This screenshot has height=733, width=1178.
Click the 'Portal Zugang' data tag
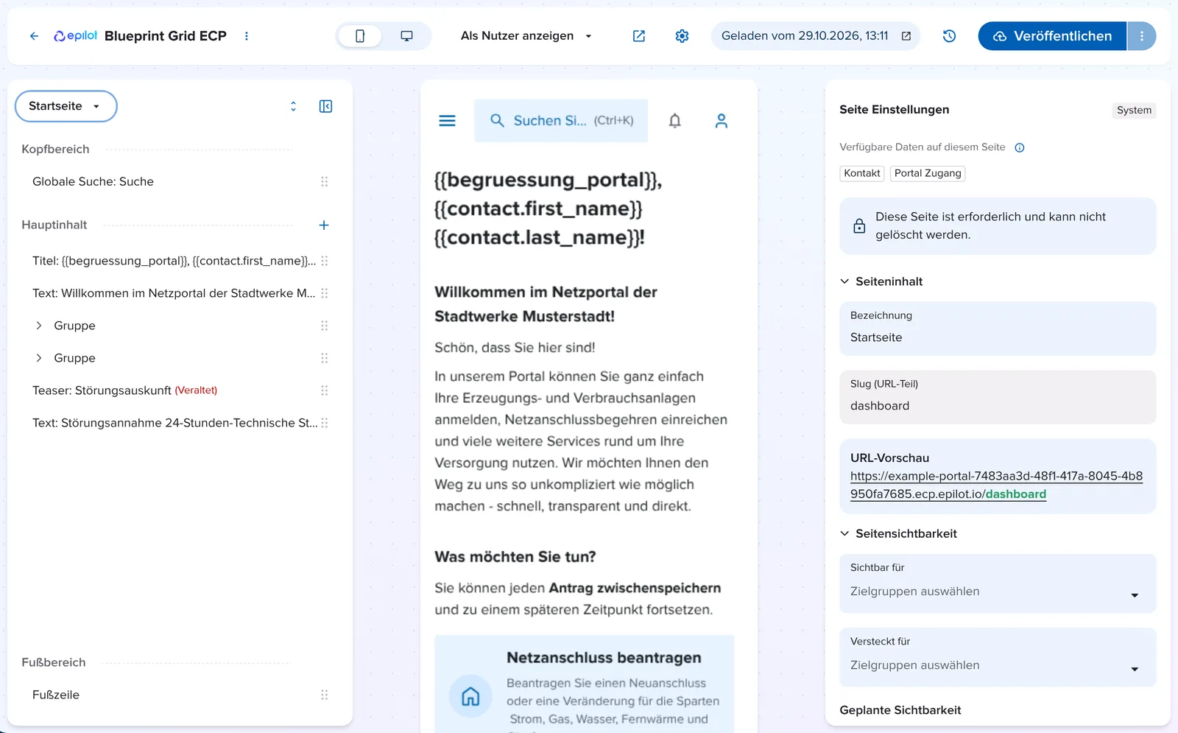(x=928, y=173)
